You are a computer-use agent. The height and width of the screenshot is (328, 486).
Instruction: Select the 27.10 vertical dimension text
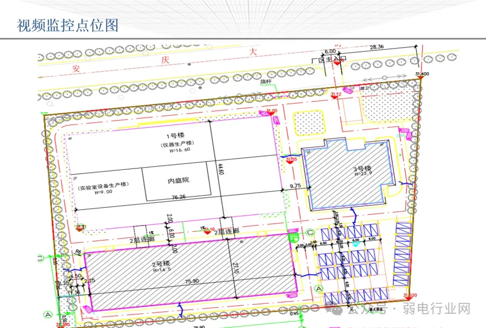235,268
